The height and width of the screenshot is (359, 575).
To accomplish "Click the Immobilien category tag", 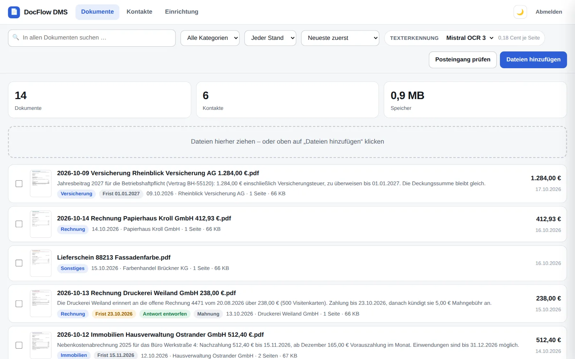I will tap(74, 355).
